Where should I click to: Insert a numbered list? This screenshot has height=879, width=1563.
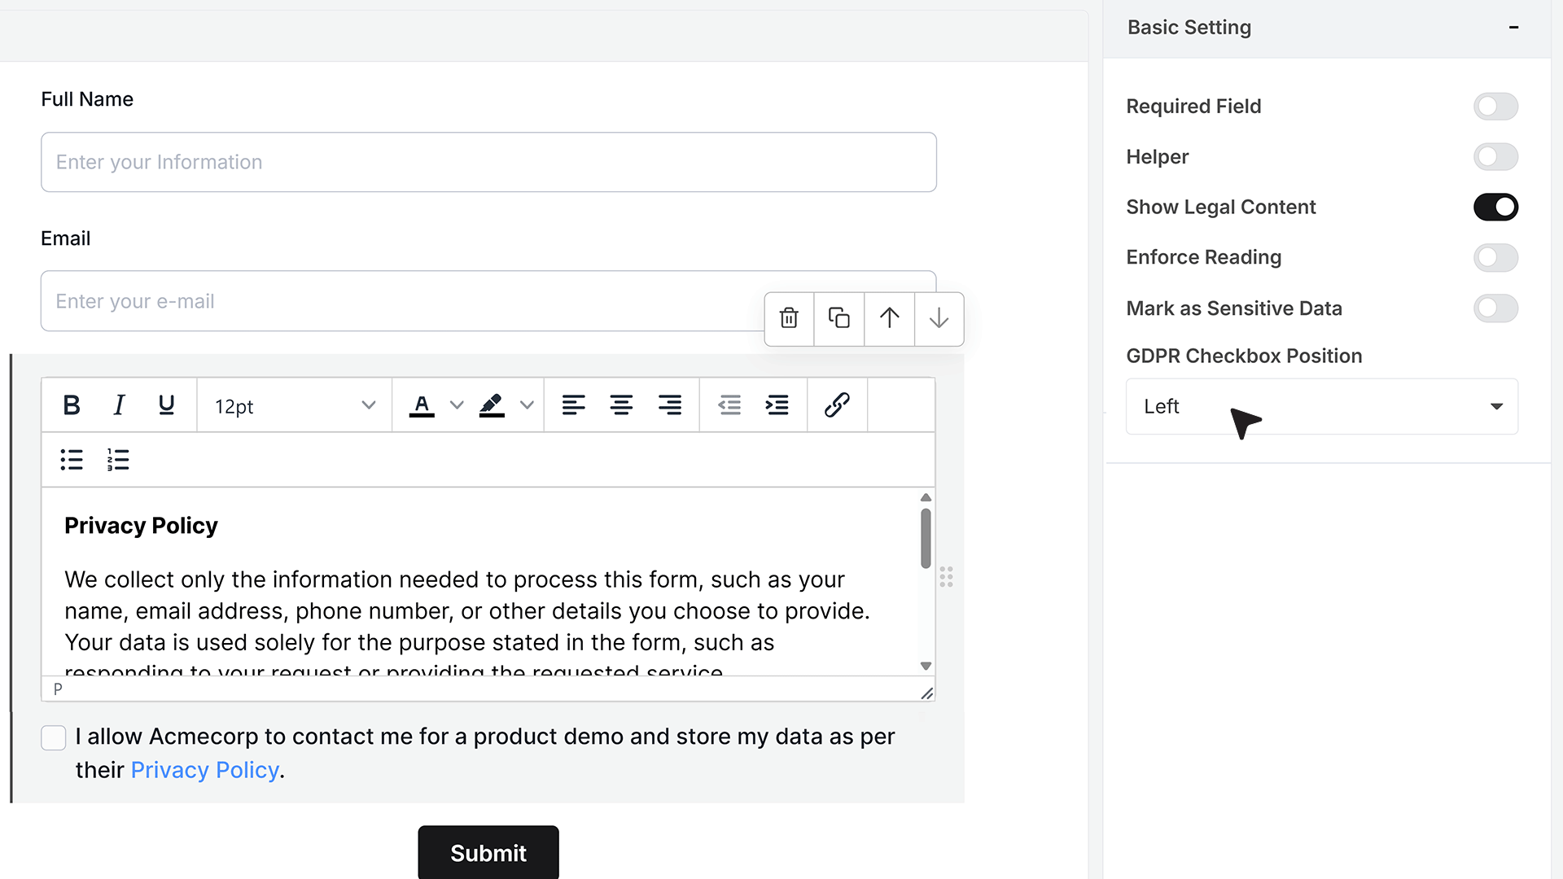118,460
